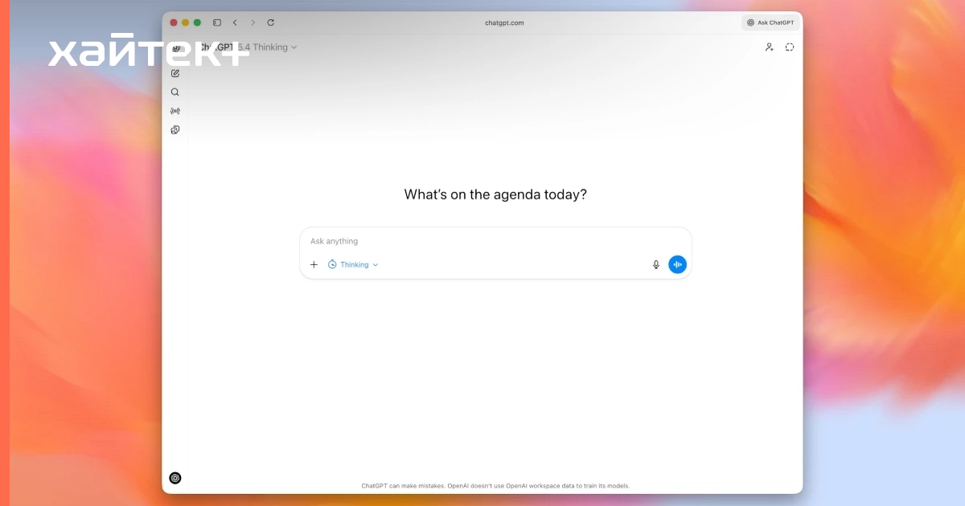Start dictation with the microphone icon
The height and width of the screenshot is (506, 965).
[656, 264]
